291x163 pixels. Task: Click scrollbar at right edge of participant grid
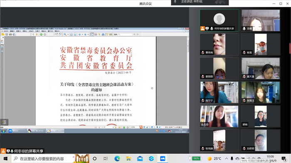[x=290, y=49]
